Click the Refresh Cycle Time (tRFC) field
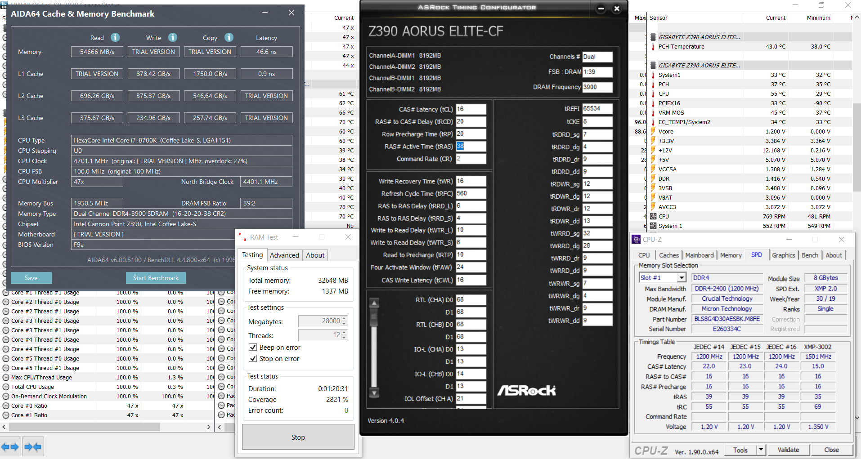The width and height of the screenshot is (861, 459). (471, 194)
